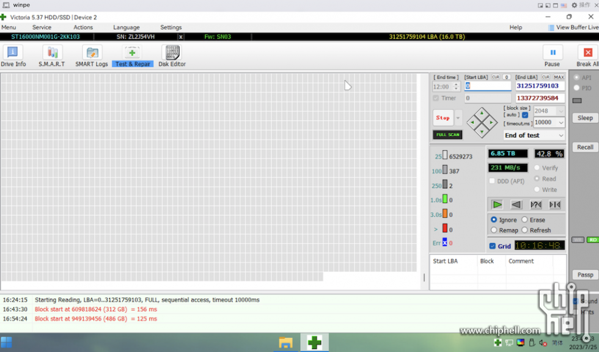
Task: Open the Drive Info panel
Action: pos(13,56)
